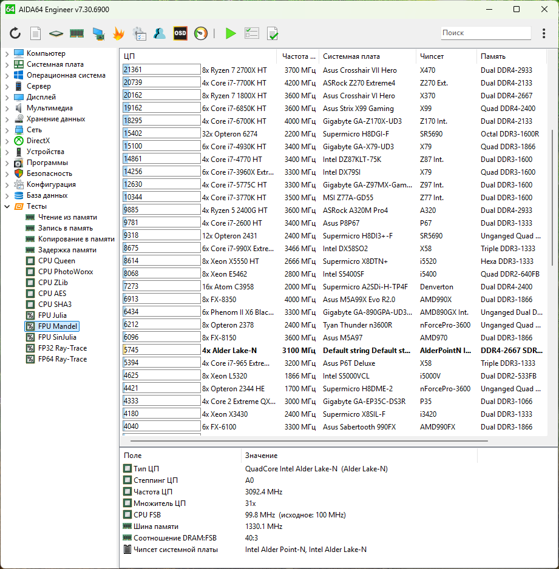Viewport: 559px width, 569px height.
Task: Start the benchmark with green play button
Action: tap(231, 33)
